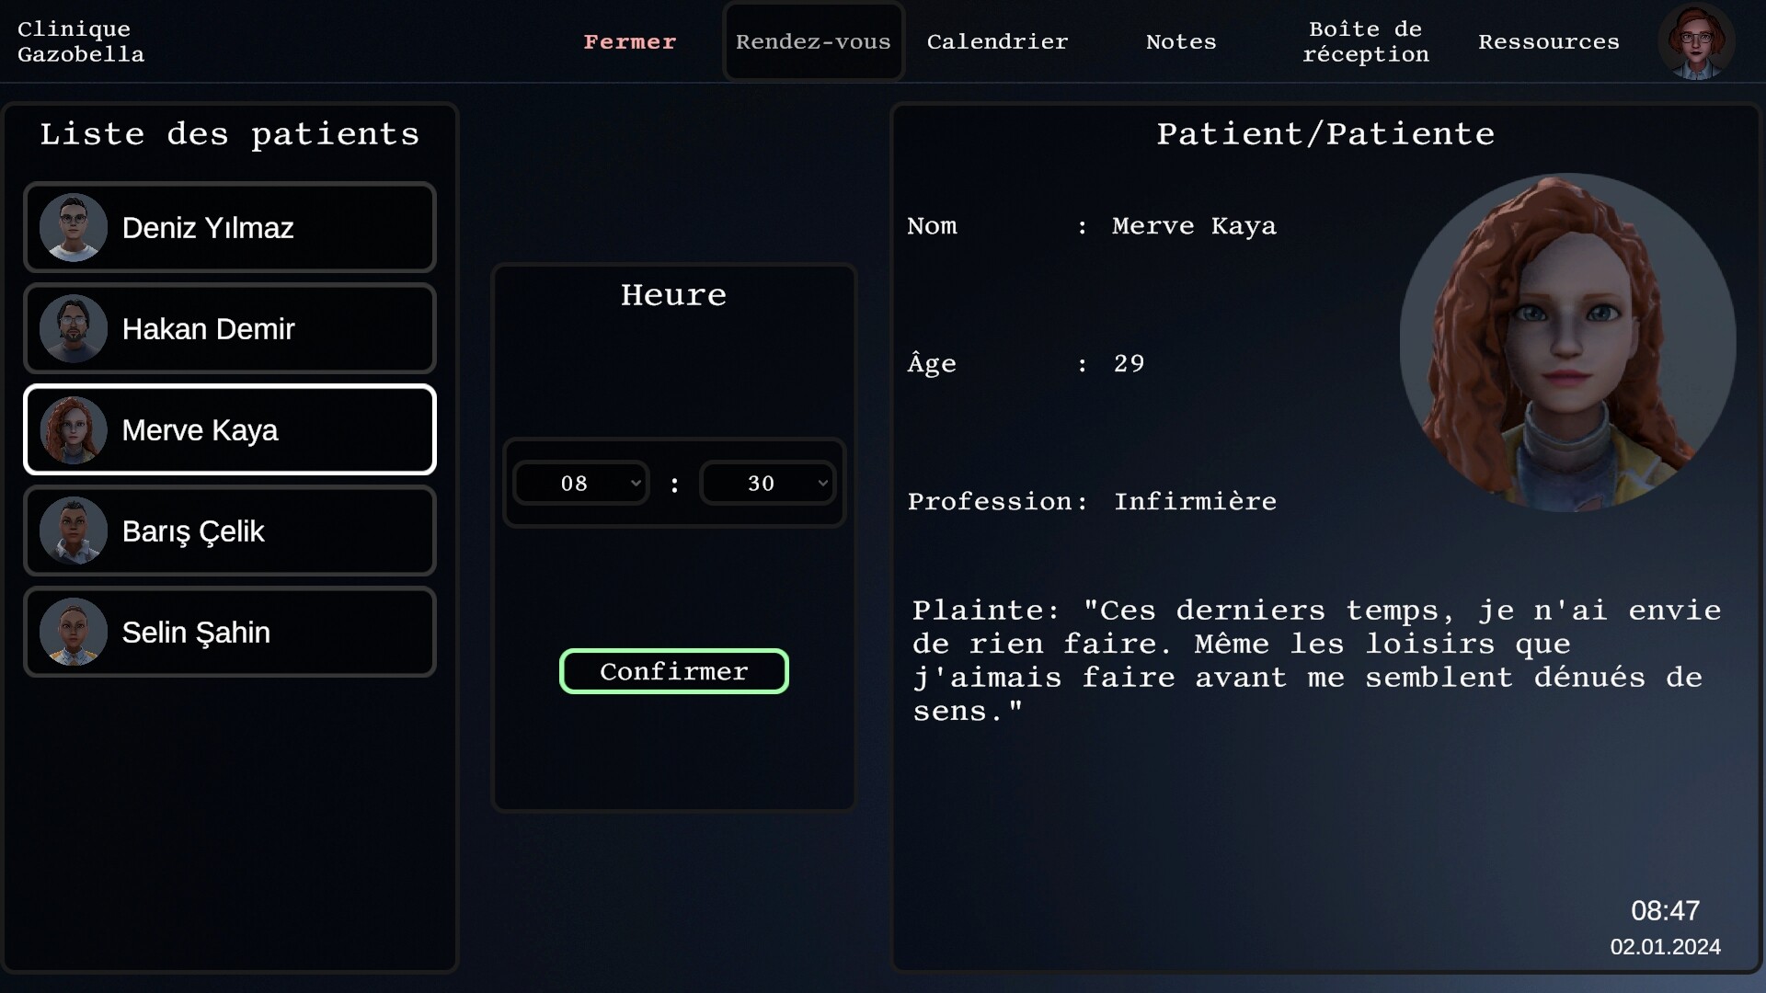Open the Calendrier tab

pyautogui.click(x=997, y=42)
